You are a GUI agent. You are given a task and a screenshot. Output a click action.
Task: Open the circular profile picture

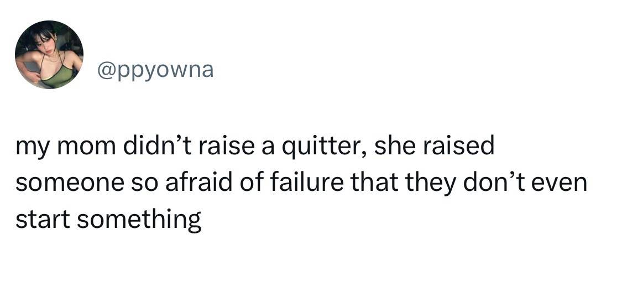49,55
